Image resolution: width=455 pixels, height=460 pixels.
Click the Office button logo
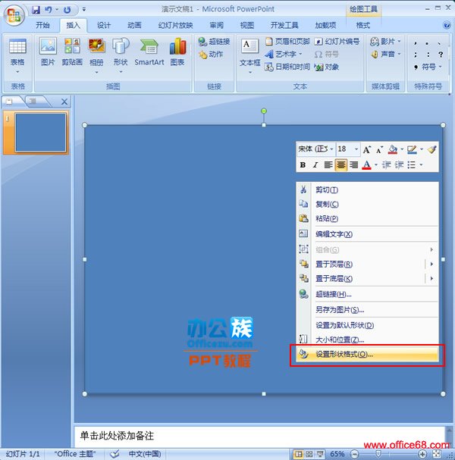(14, 15)
